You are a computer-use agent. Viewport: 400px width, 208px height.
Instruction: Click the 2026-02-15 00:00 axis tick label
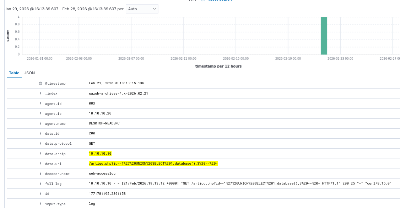(236, 59)
